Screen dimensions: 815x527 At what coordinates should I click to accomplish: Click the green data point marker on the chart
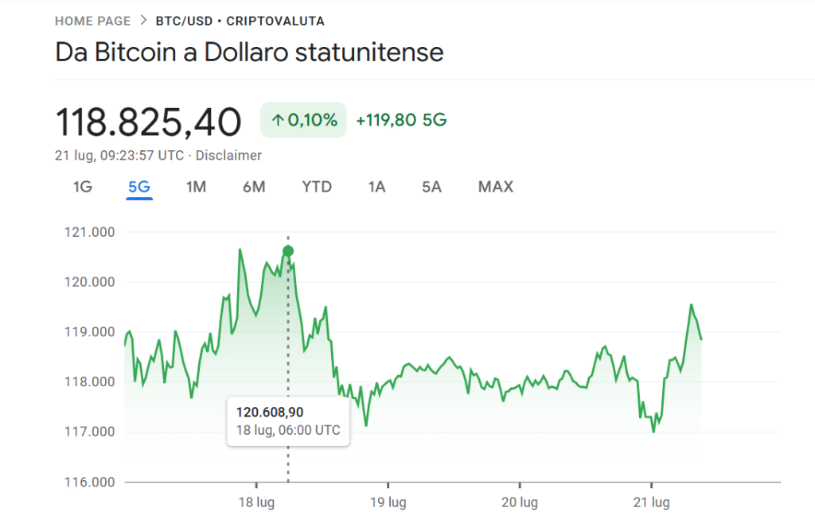[x=288, y=251]
